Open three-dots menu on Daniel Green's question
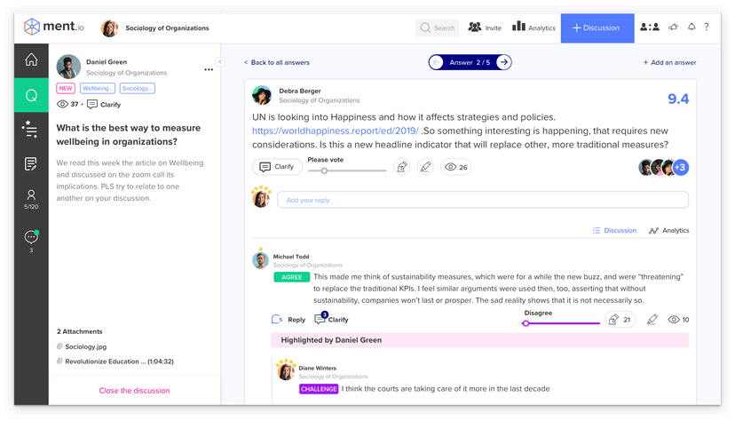The width and height of the screenshot is (735, 421). point(209,69)
